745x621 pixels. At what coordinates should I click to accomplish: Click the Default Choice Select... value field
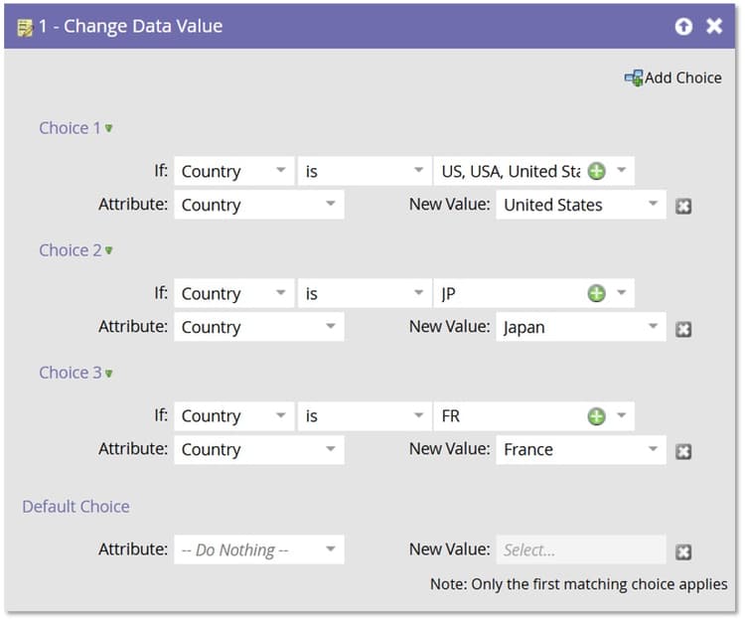coord(580,549)
